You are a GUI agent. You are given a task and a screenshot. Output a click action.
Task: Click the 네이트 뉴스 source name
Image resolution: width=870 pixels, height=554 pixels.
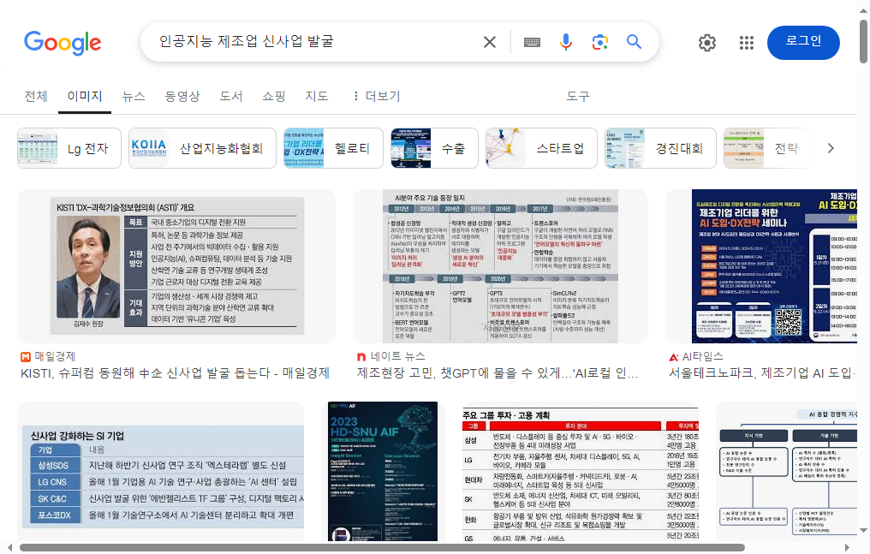coord(397,356)
